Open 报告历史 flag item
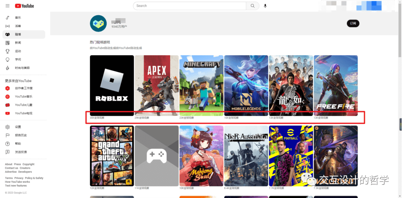Viewport: 402px width, 198px height. coord(23,135)
